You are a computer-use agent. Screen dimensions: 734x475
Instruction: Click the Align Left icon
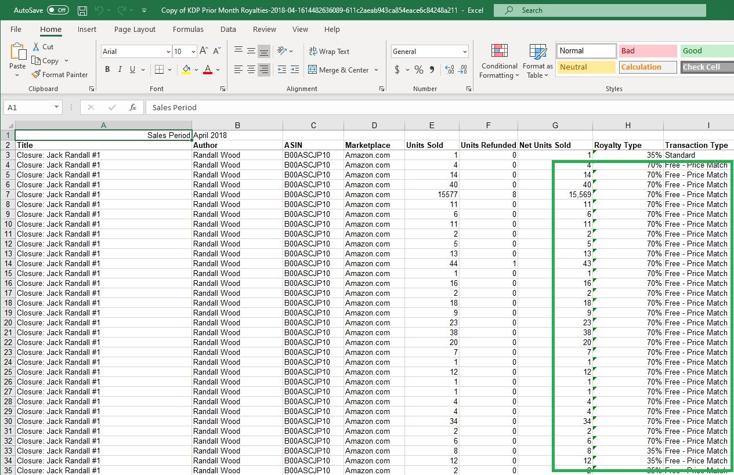click(238, 70)
